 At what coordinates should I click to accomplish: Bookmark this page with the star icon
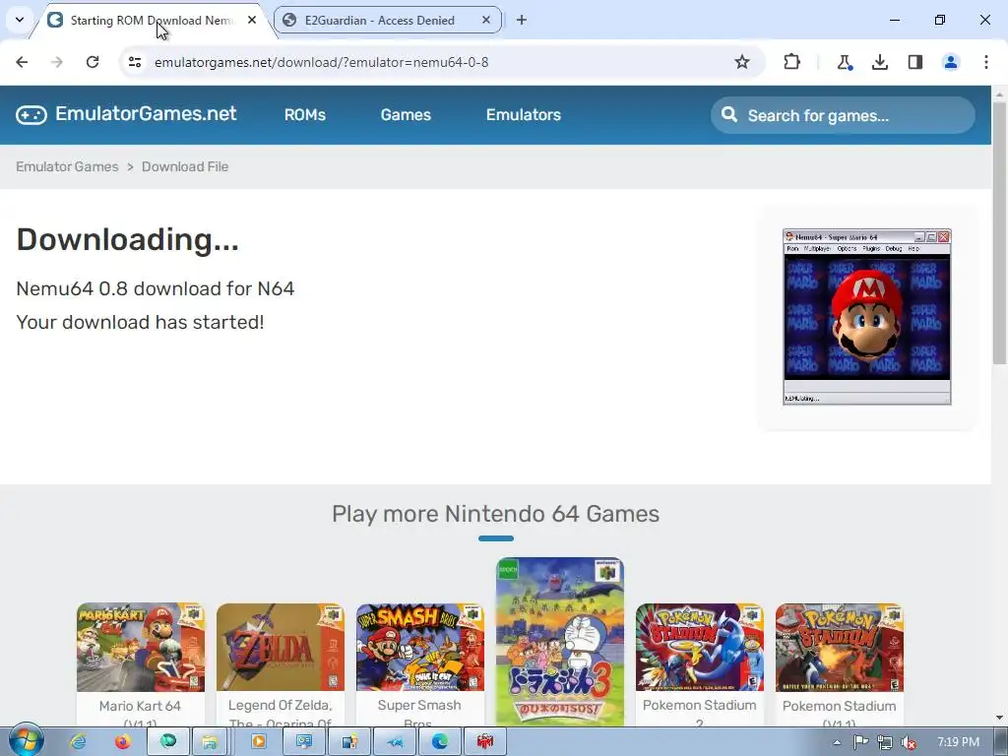(742, 62)
